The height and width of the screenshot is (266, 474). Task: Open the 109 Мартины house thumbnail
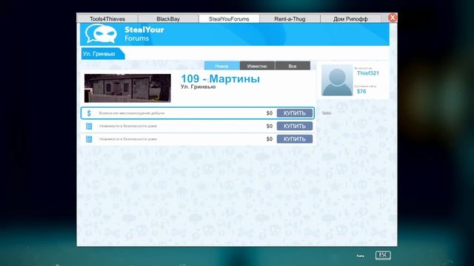tap(127, 88)
